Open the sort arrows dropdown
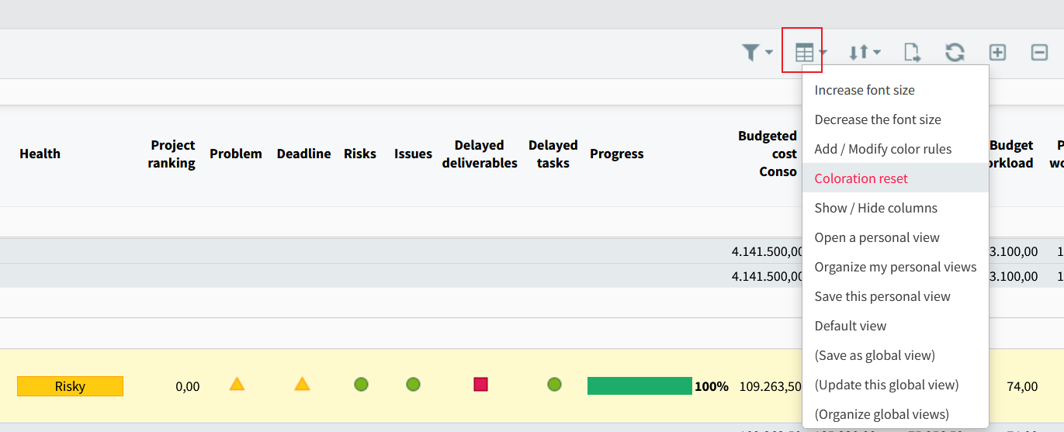The image size is (1064, 432). click(x=863, y=52)
